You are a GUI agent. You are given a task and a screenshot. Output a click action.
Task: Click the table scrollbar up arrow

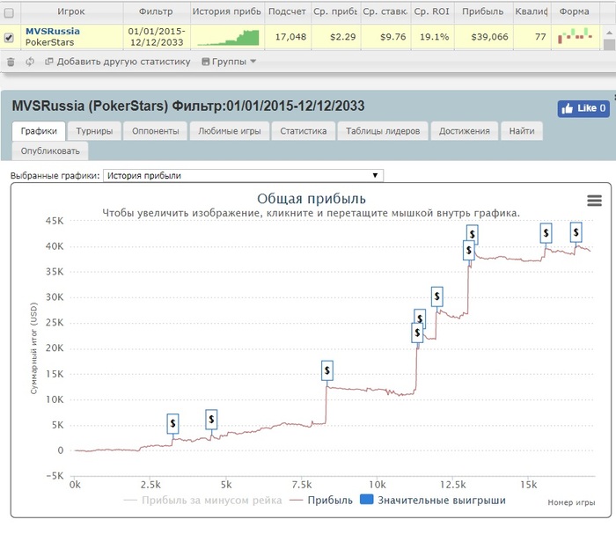coord(609,33)
